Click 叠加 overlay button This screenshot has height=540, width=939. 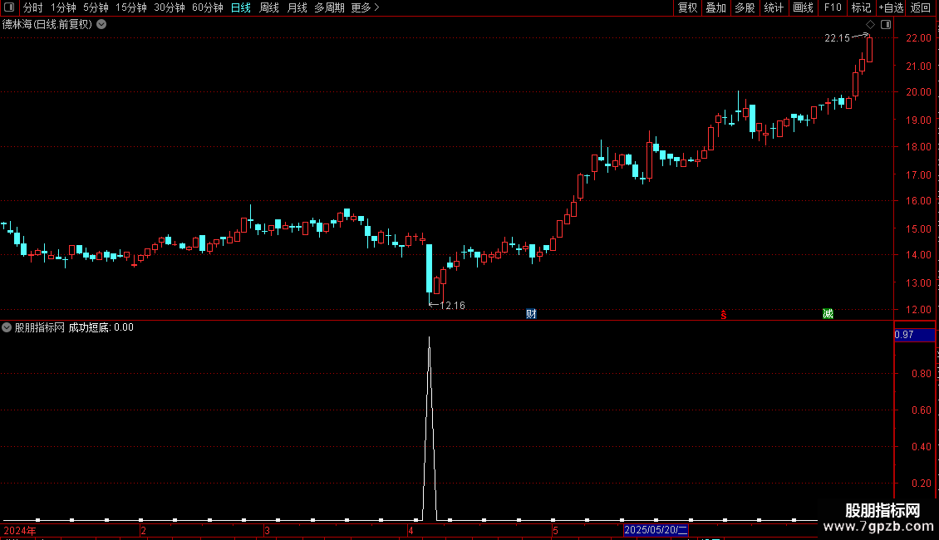(715, 7)
